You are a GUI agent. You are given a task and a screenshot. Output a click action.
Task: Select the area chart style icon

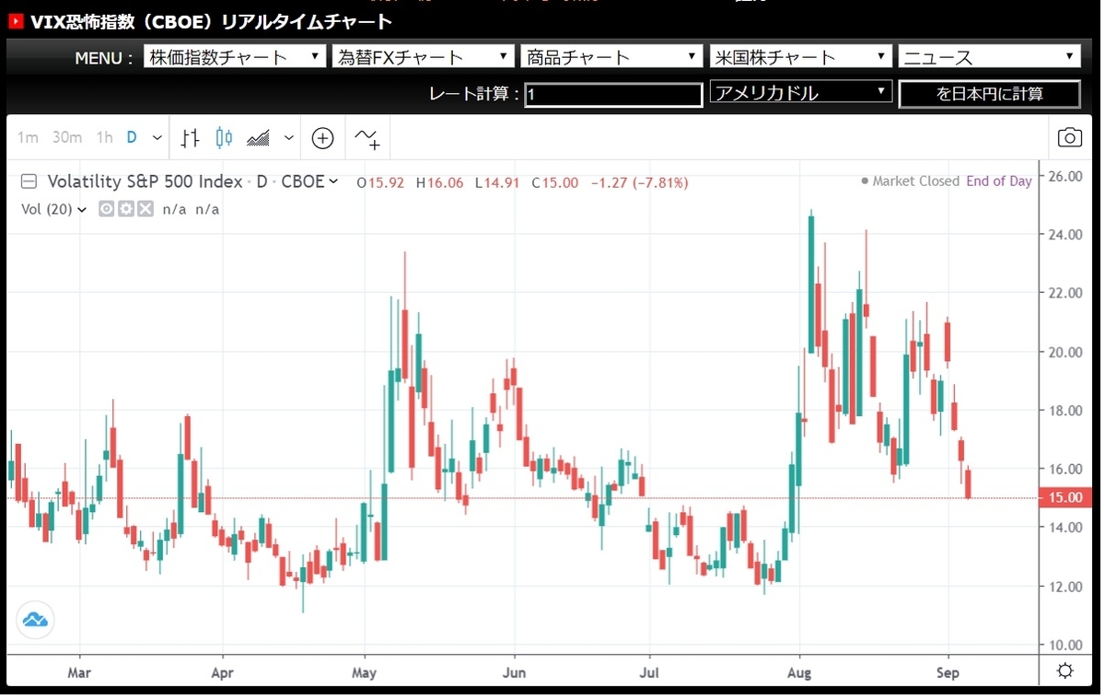click(x=259, y=138)
